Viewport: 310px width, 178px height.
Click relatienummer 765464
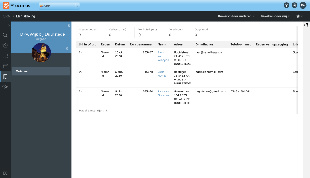148,91
